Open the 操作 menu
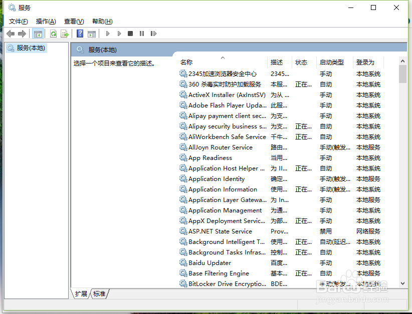412x314 pixels. tap(46, 21)
